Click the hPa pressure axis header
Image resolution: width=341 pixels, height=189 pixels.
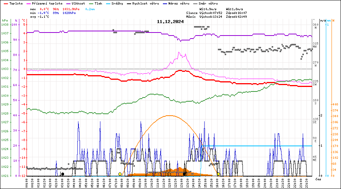[x=5, y=20]
